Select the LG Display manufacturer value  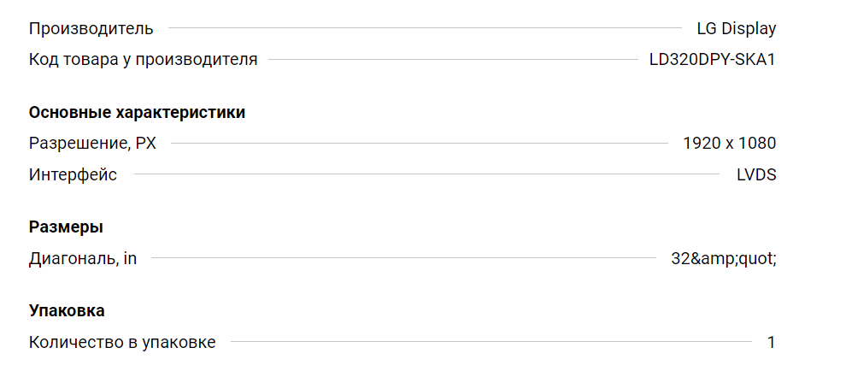pyautogui.click(x=737, y=29)
